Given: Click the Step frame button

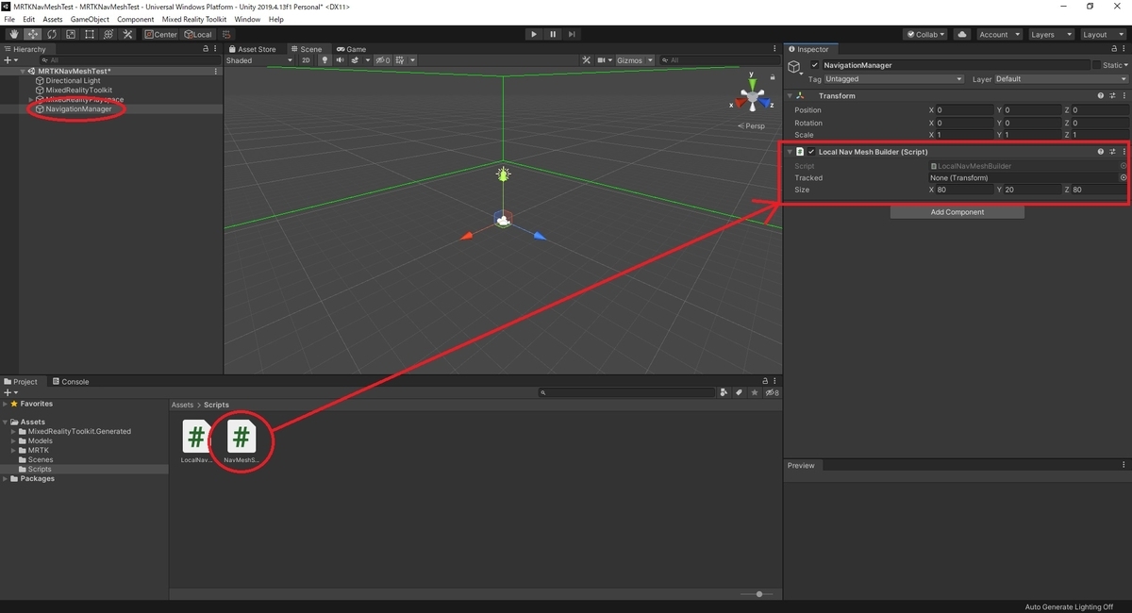Looking at the screenshot, I should (572, 34).
